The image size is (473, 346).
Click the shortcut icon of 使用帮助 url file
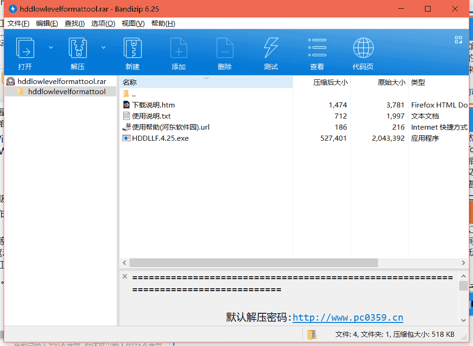click(x=126, y=127)
